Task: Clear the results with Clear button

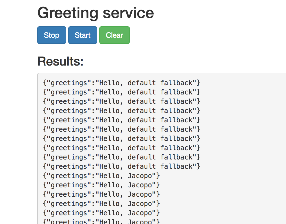Action: click(x=114, y=35)
